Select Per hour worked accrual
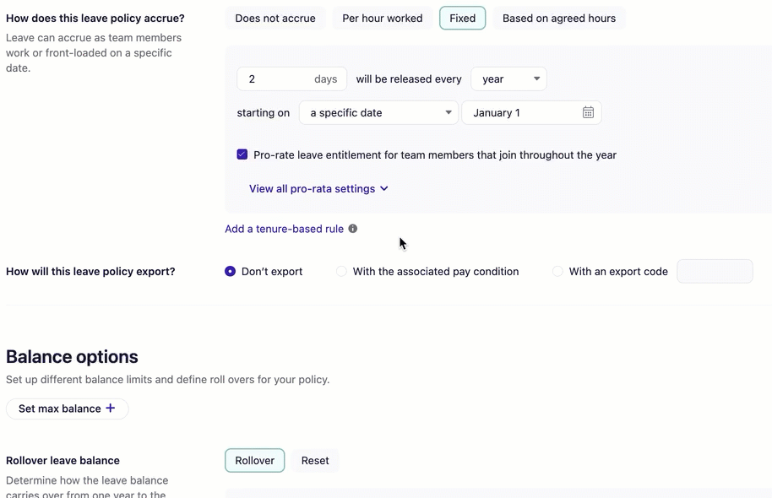This screenshot has height=498, width=772. [x=383, y=19]
